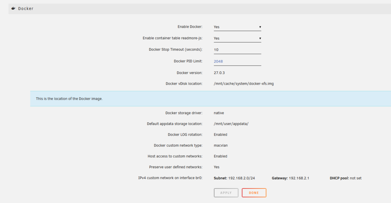Click the storage driver value native

(x=219, y=113)
